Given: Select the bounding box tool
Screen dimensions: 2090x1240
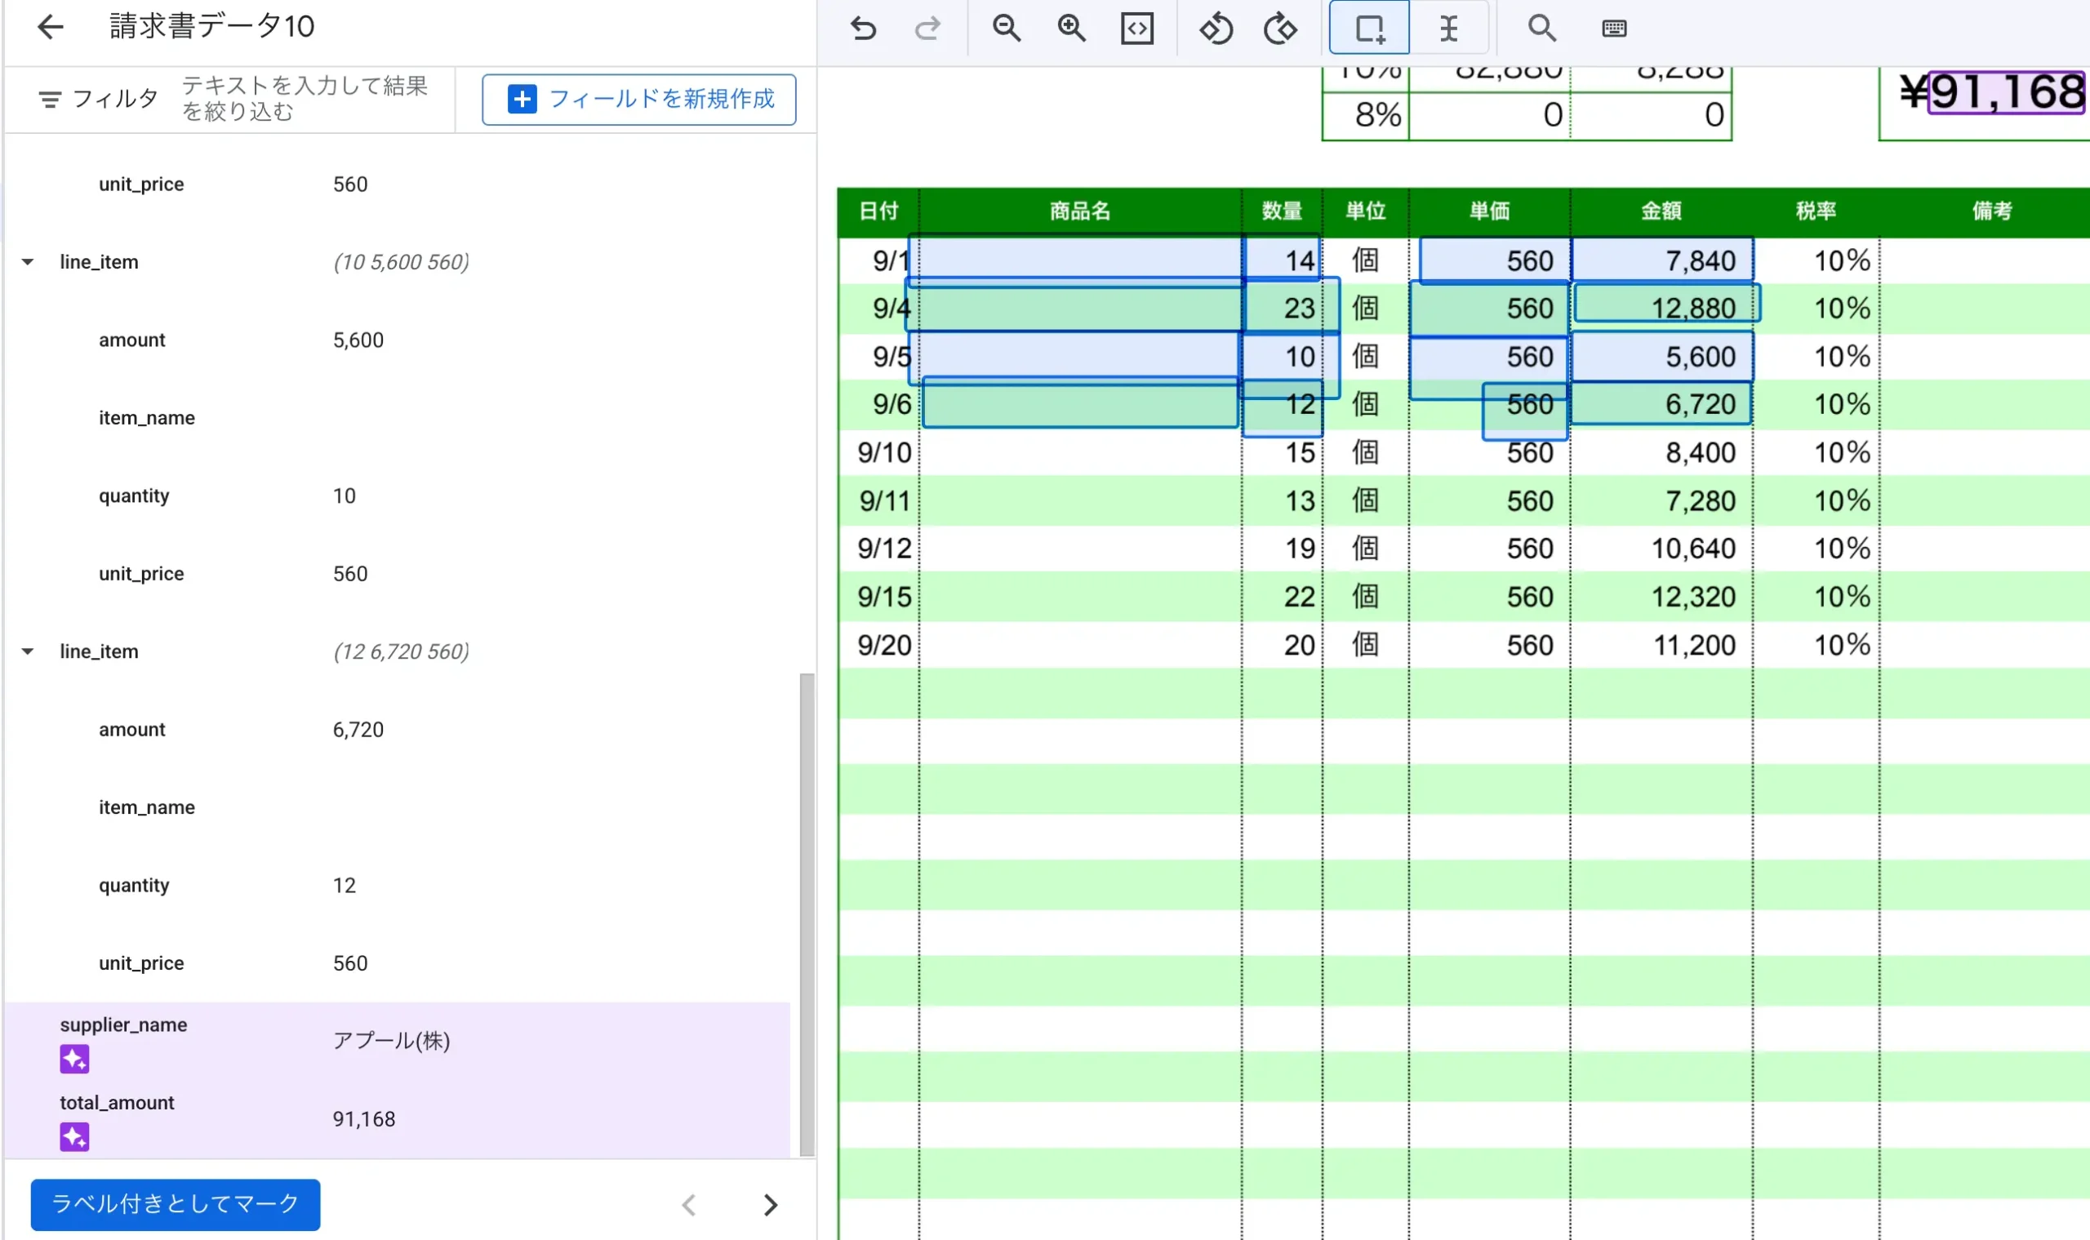Looking at the screenshot, I should click(x=1369, y=29).
